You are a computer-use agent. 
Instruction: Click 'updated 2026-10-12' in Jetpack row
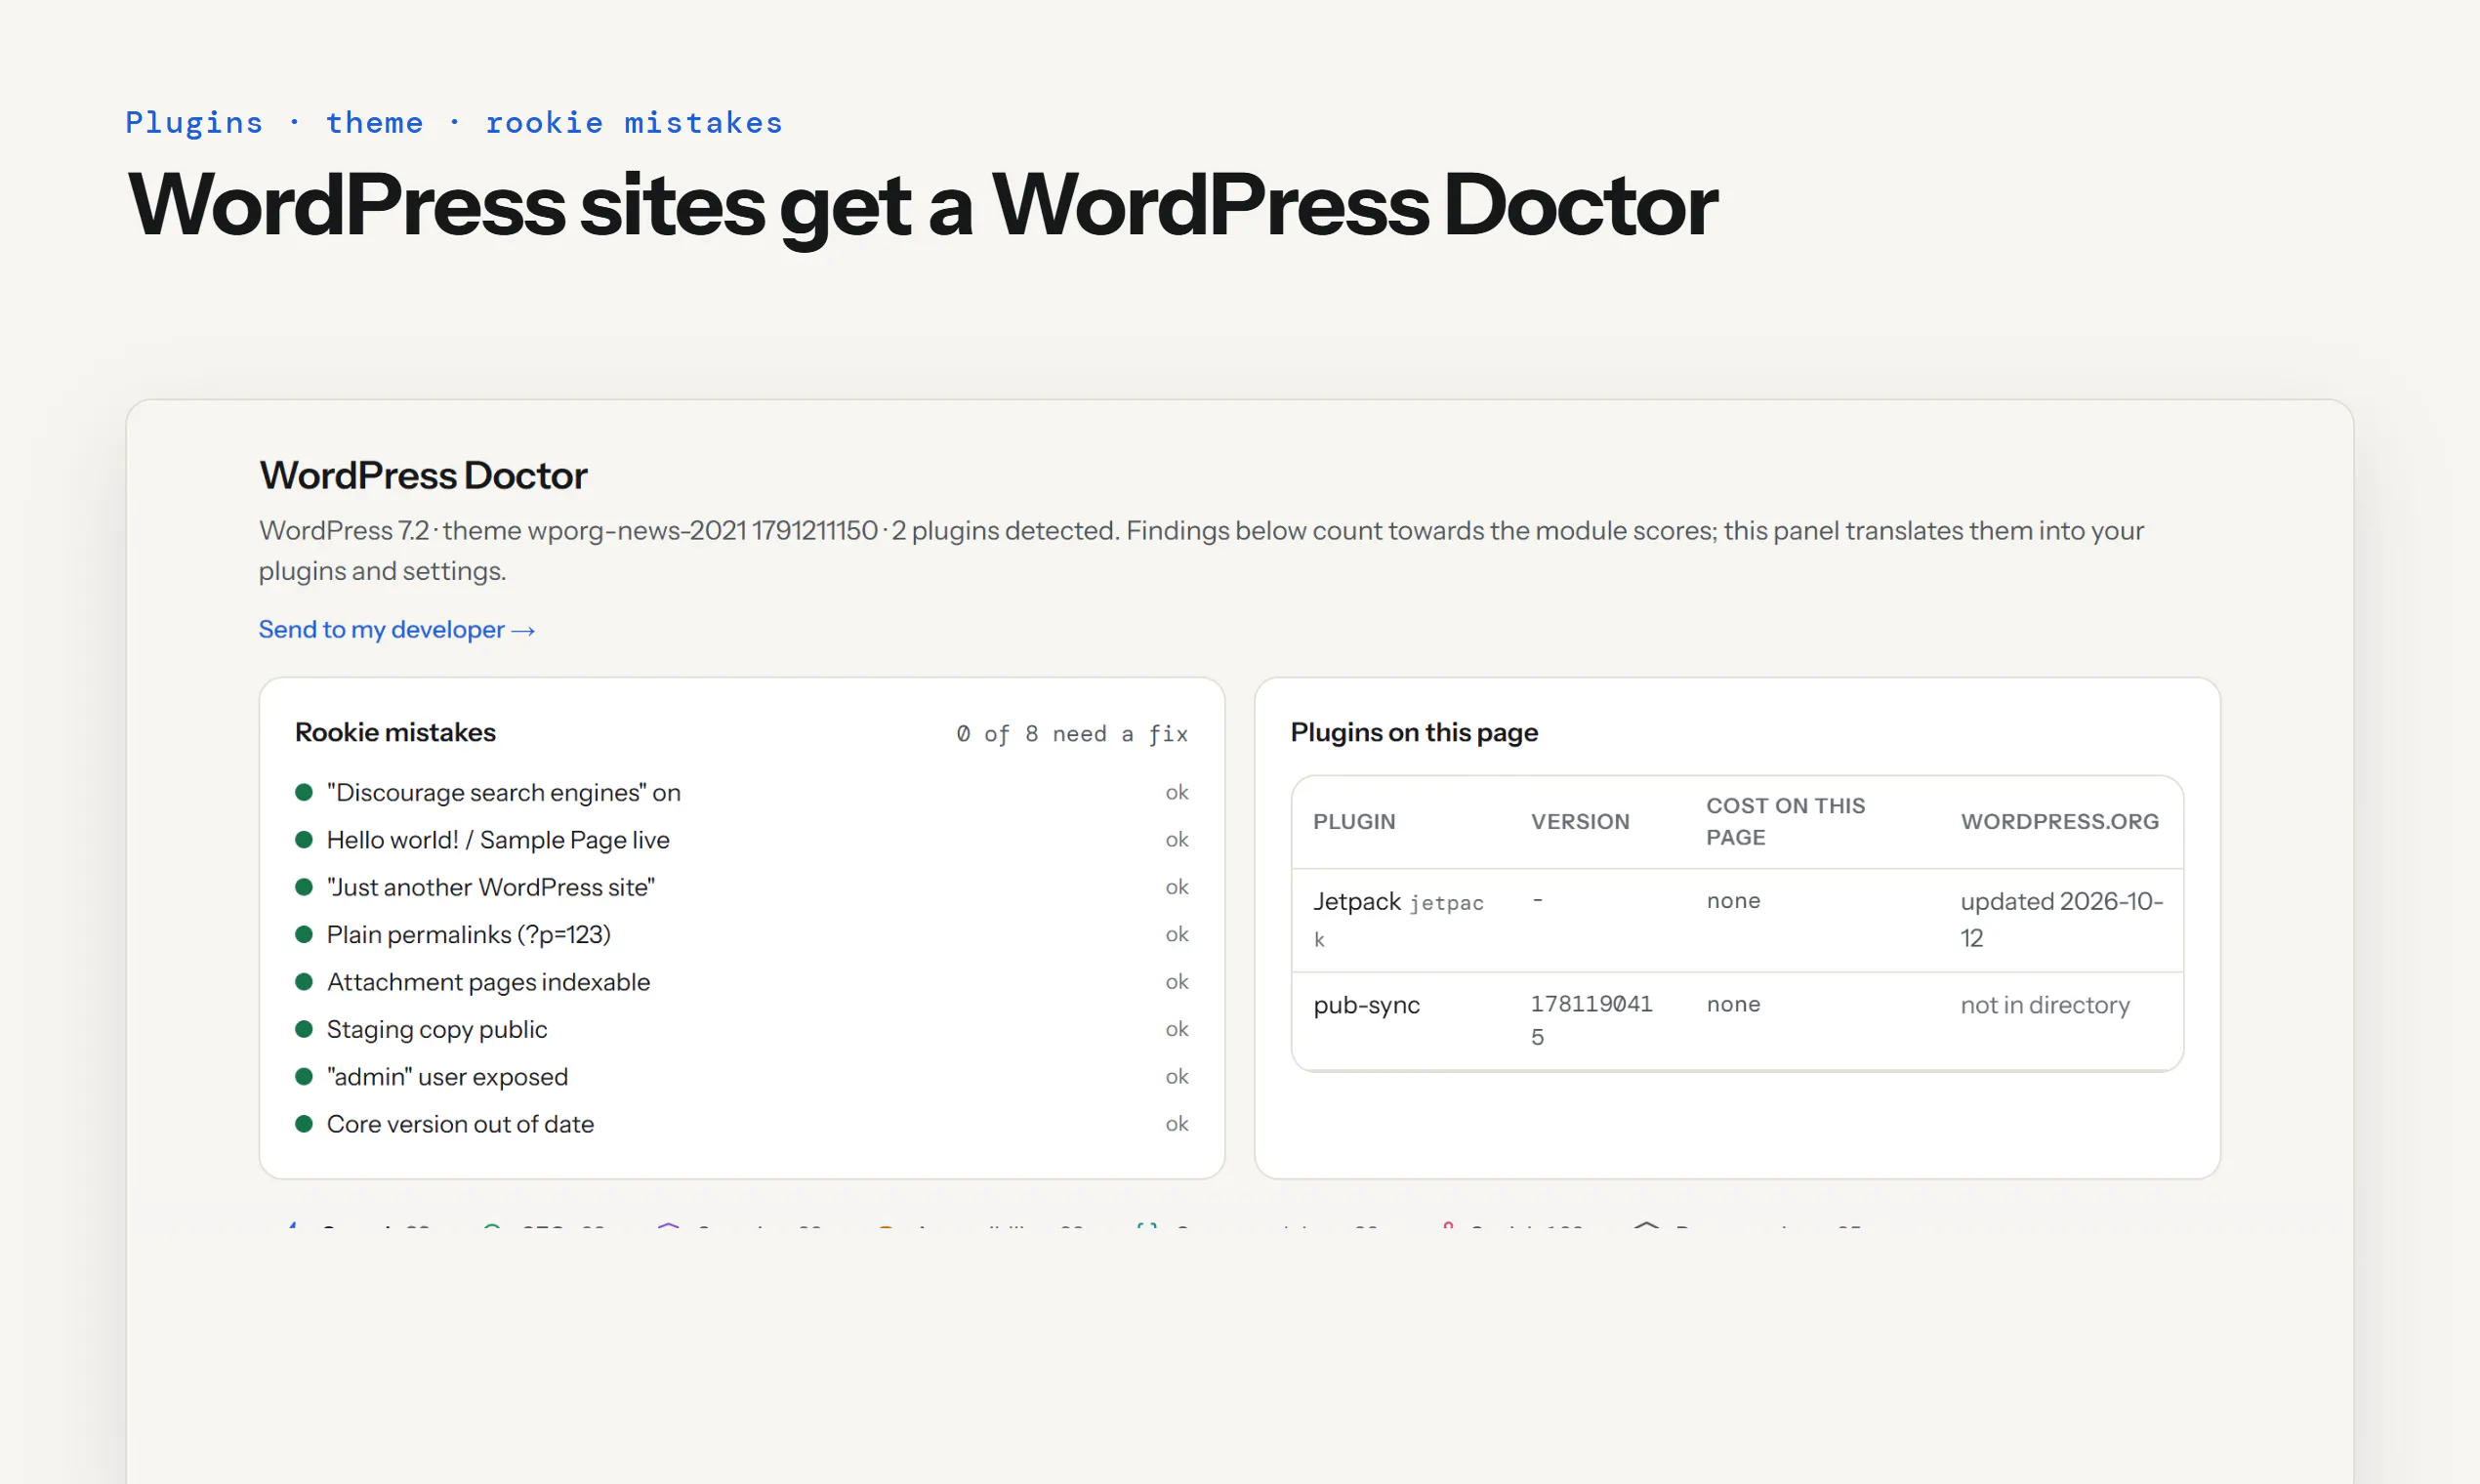click(x=2061, y=919)
